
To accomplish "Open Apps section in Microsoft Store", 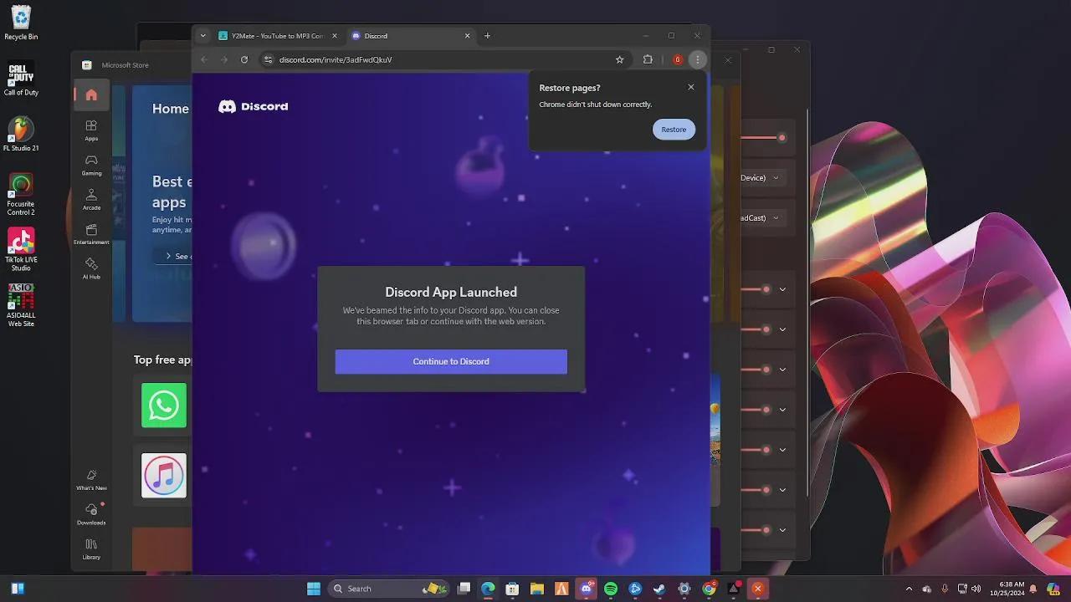I will point(91,130).
